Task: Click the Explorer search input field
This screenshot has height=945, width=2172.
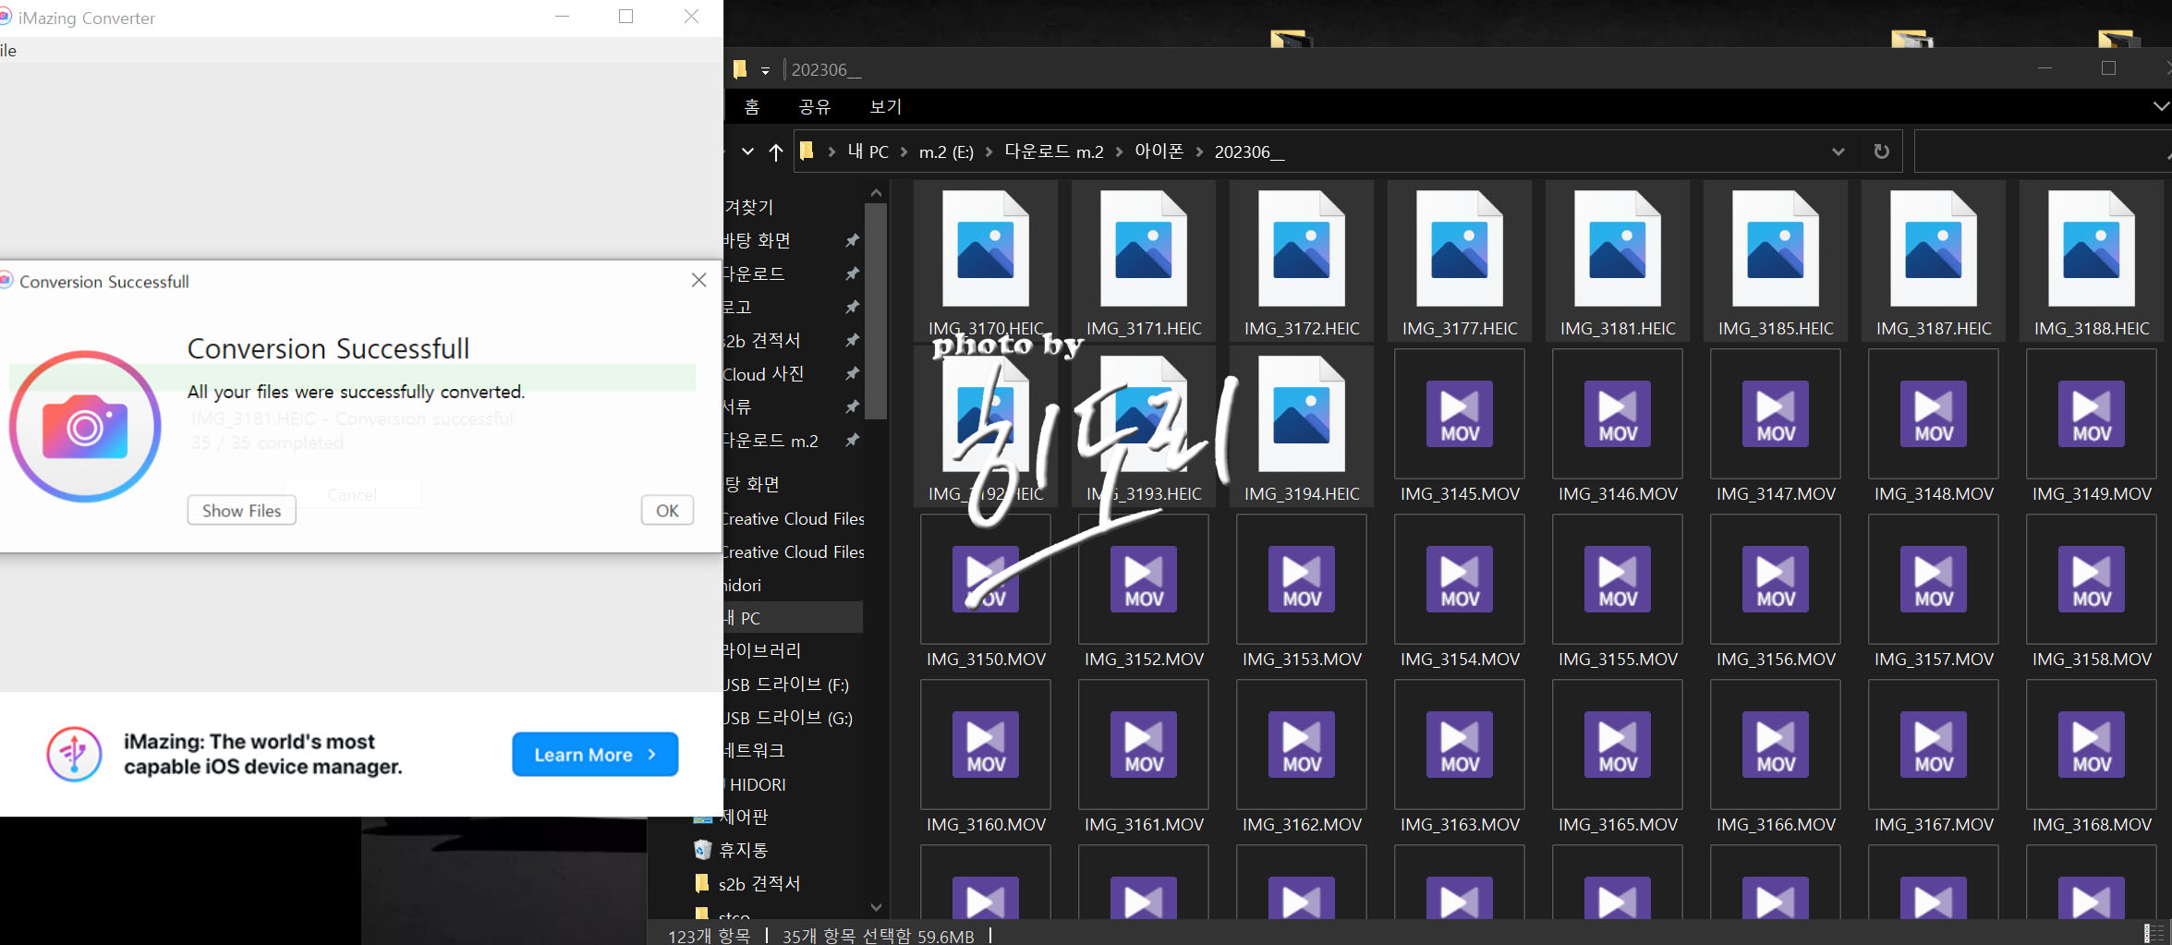Action: coord(2042,151)
